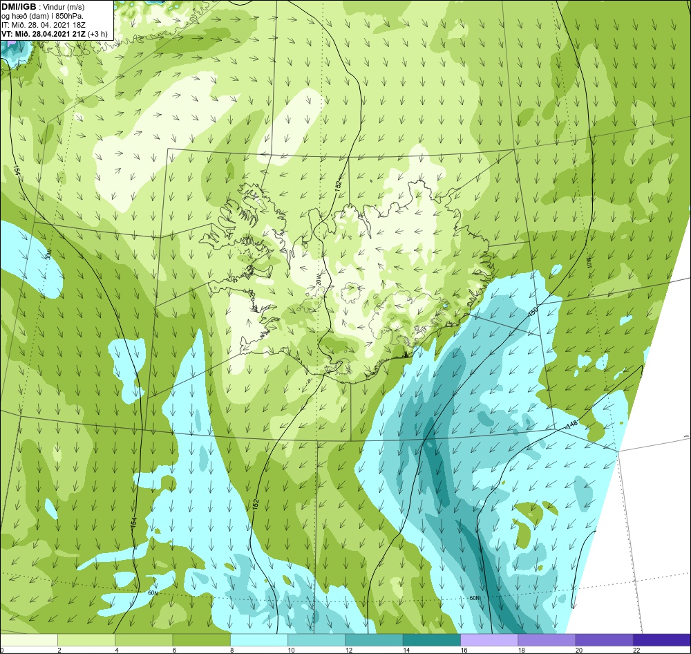This screenshot has width=691, height=654.
Task: Click the 30W longitude label on the left
Action: click(x=49, y=254)
